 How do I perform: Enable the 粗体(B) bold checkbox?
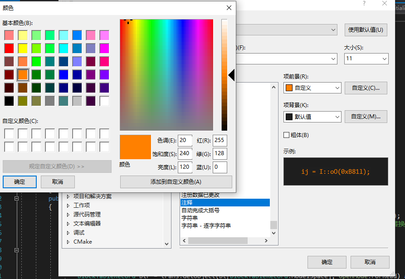click(x=288, y=136)
